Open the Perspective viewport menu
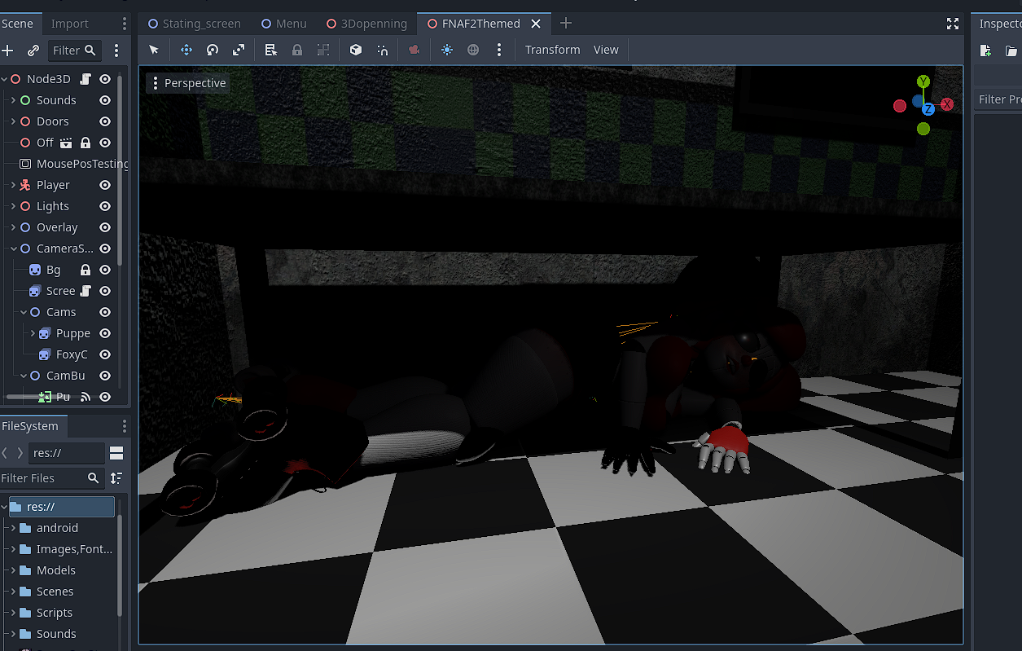 (187, 83)
